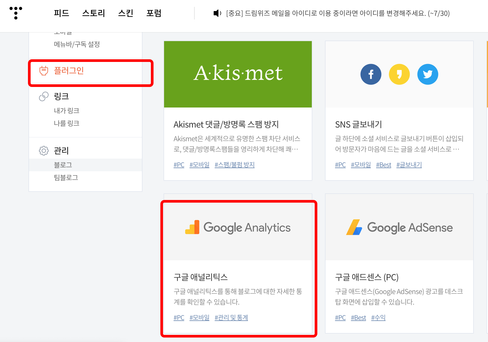
Task: Click the #수익 tag
Action: pyautogui.click(x=378, y=318)
